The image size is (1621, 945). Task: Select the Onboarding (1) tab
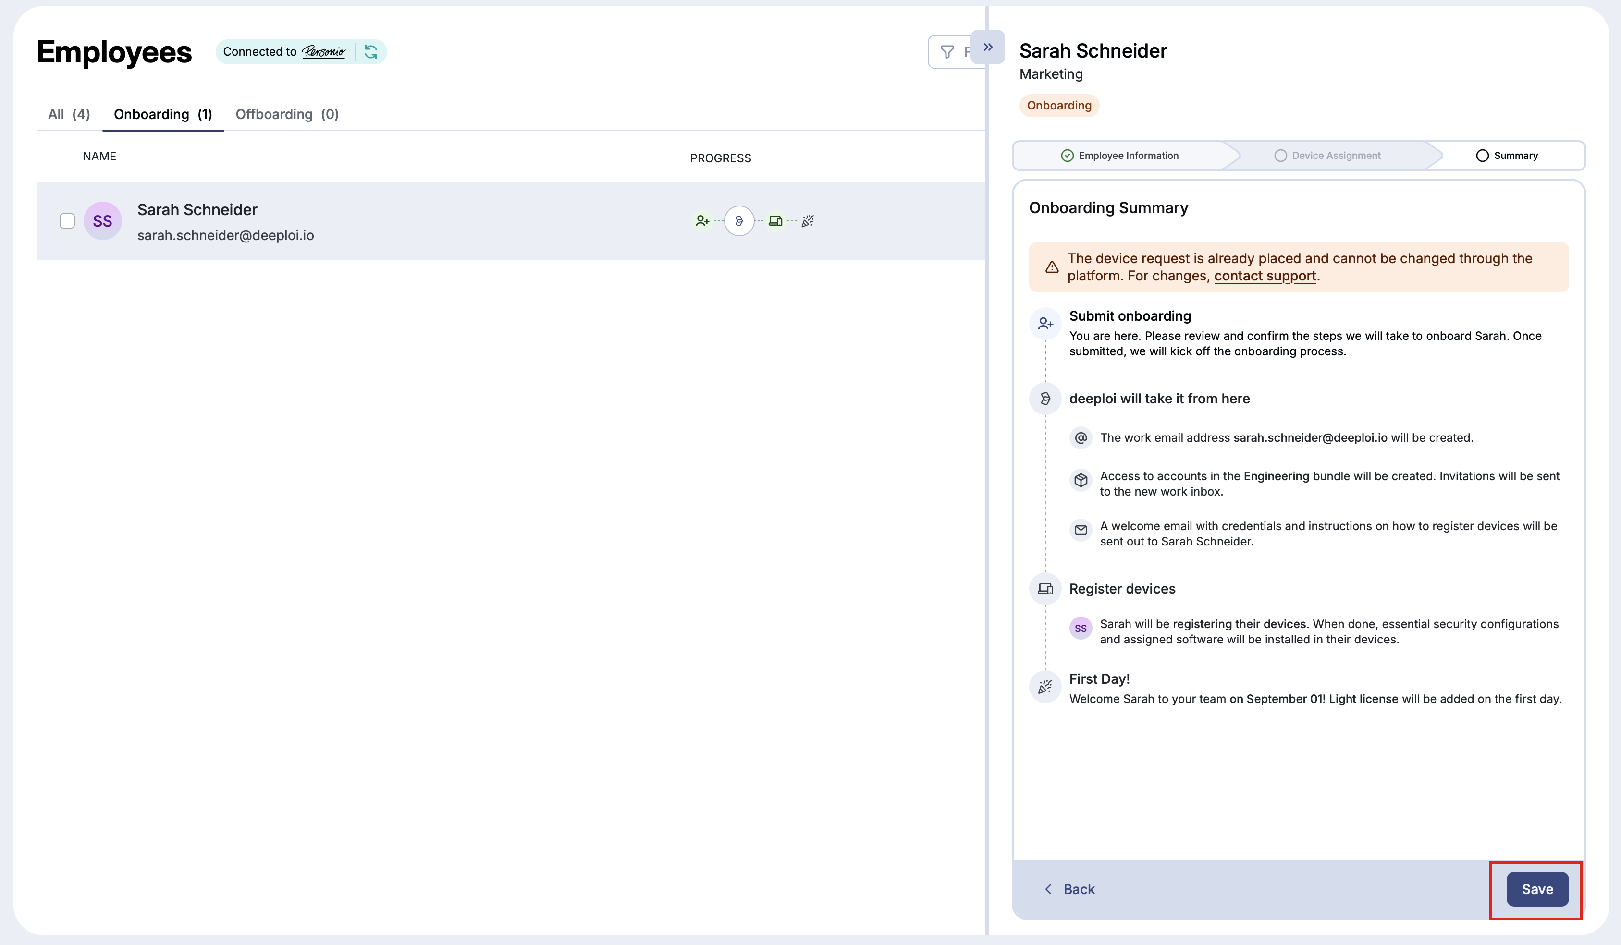163,114
